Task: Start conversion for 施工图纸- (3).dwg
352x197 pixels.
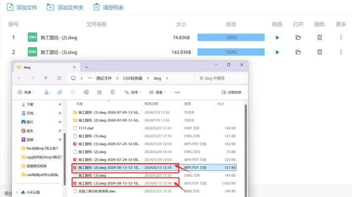Action: click(x=277, y=52)
